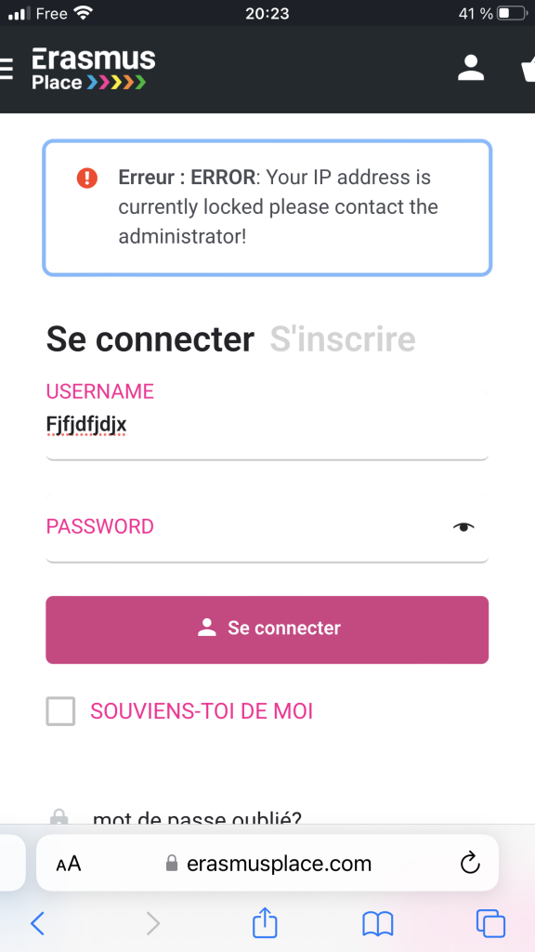Click the red error alert icon
Screen dimensions: 535x952
tap(87, 178)
